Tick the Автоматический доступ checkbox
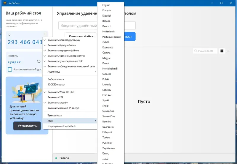Screen dimensions: 237x164 (x=10, y=70)
